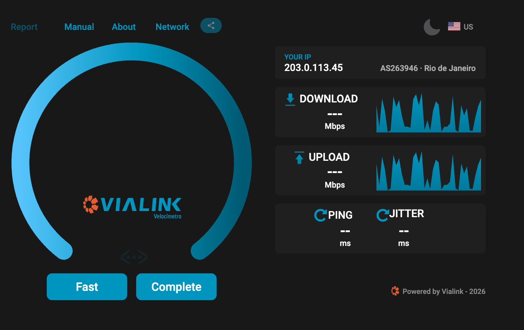Start the Fast speed test
This screenshot has width=524, height=330.
tap(87, 287)
